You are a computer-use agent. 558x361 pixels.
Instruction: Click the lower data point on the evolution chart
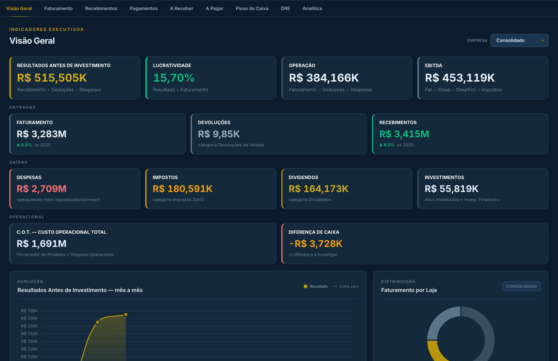pyautogui.click(x=97, y=322)
